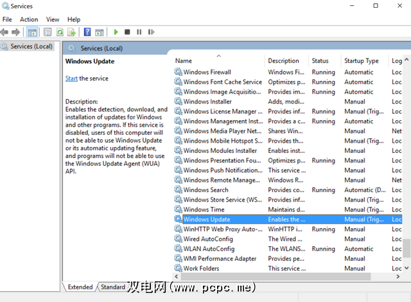Switch to the Extended tab
The height and width of the screenshot is (302, 411).
tap(80, 287)
